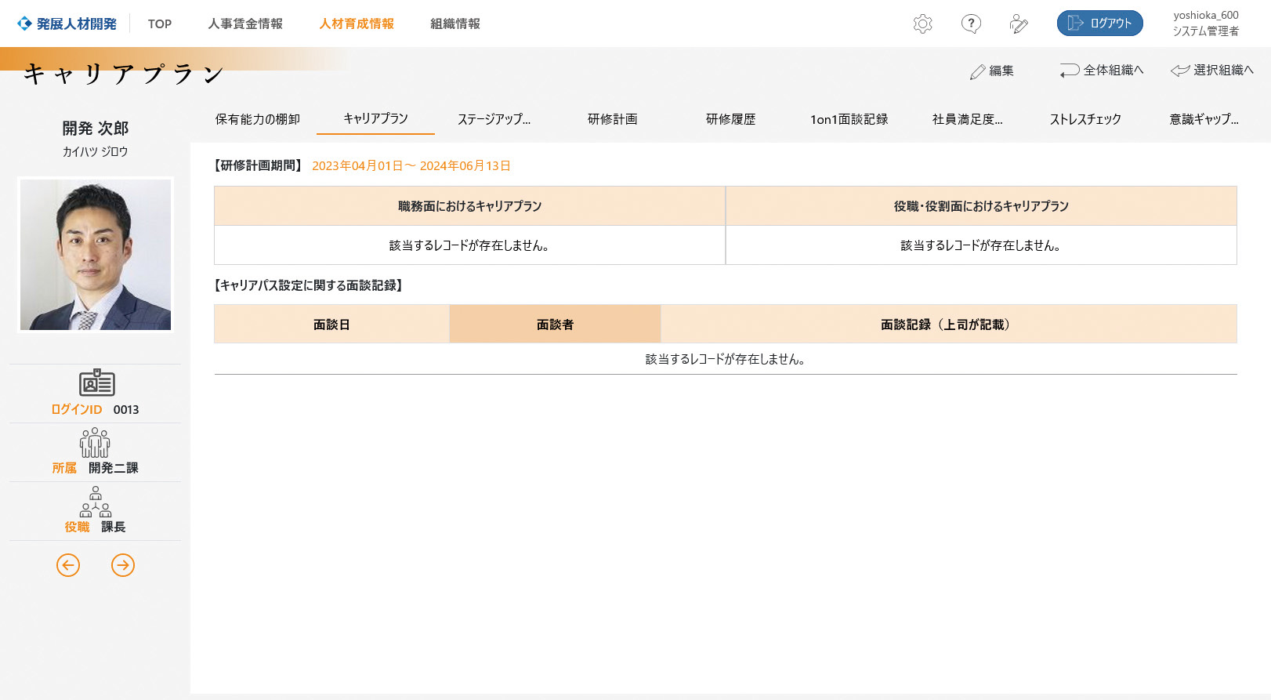Switch to the 保有能力の棚卸 tab

point(258,119)
